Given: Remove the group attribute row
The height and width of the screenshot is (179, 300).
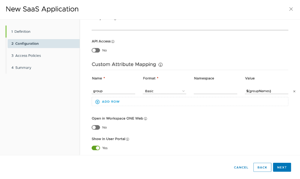Looking at the screenshot, I should (x=294, y=91).
